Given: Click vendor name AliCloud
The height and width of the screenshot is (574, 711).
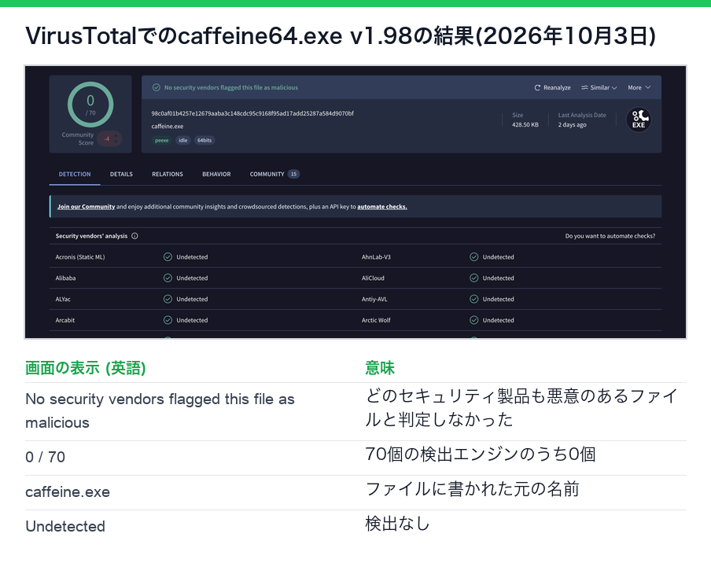Looking at the screenshot, I should [373, 278].
